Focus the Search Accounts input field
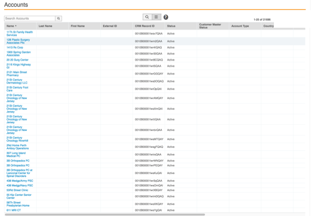Screen dimensions: 312x216 (x=30, y=18)
